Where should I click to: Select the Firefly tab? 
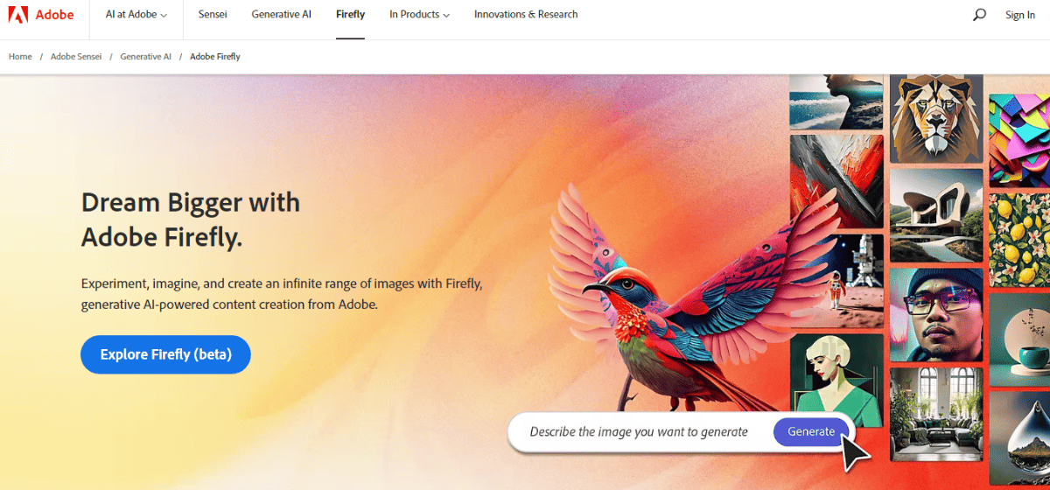coord(350,15)
